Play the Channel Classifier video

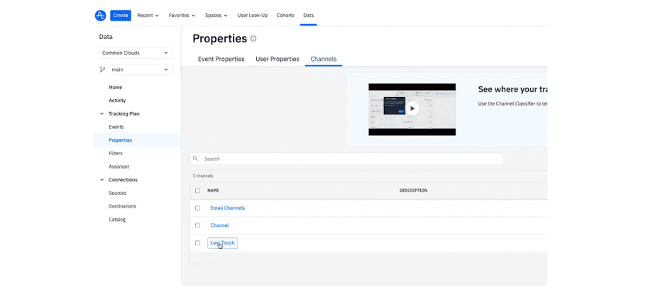click(x=412, y=109)
